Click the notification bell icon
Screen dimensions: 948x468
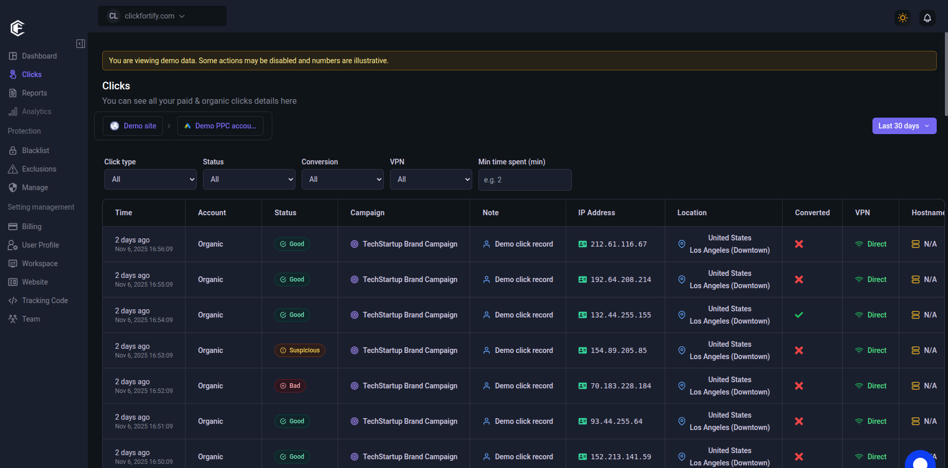pyautogui.click(x=927, y=18)
